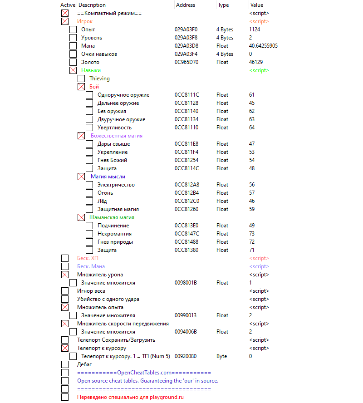Image resolution: width=363 pixels, height=403 pixels.
Task: Select the Thieving row label
Action: (99, 79)
